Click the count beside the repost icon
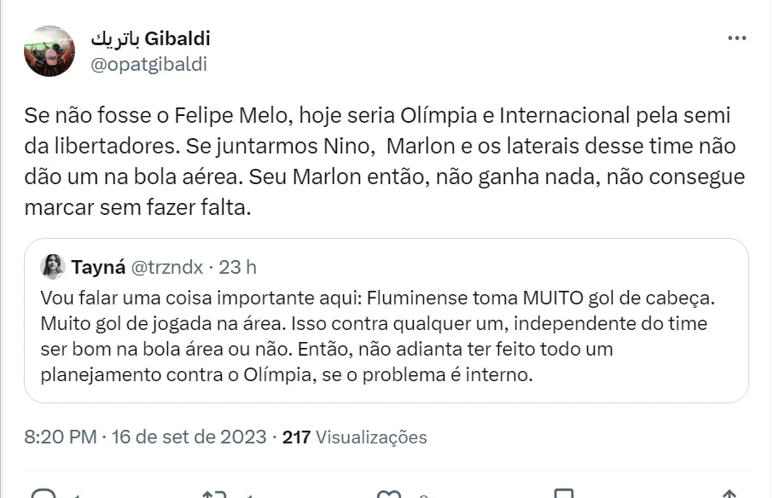The width and height of the screenshot is (773, 498). (247, 495)
